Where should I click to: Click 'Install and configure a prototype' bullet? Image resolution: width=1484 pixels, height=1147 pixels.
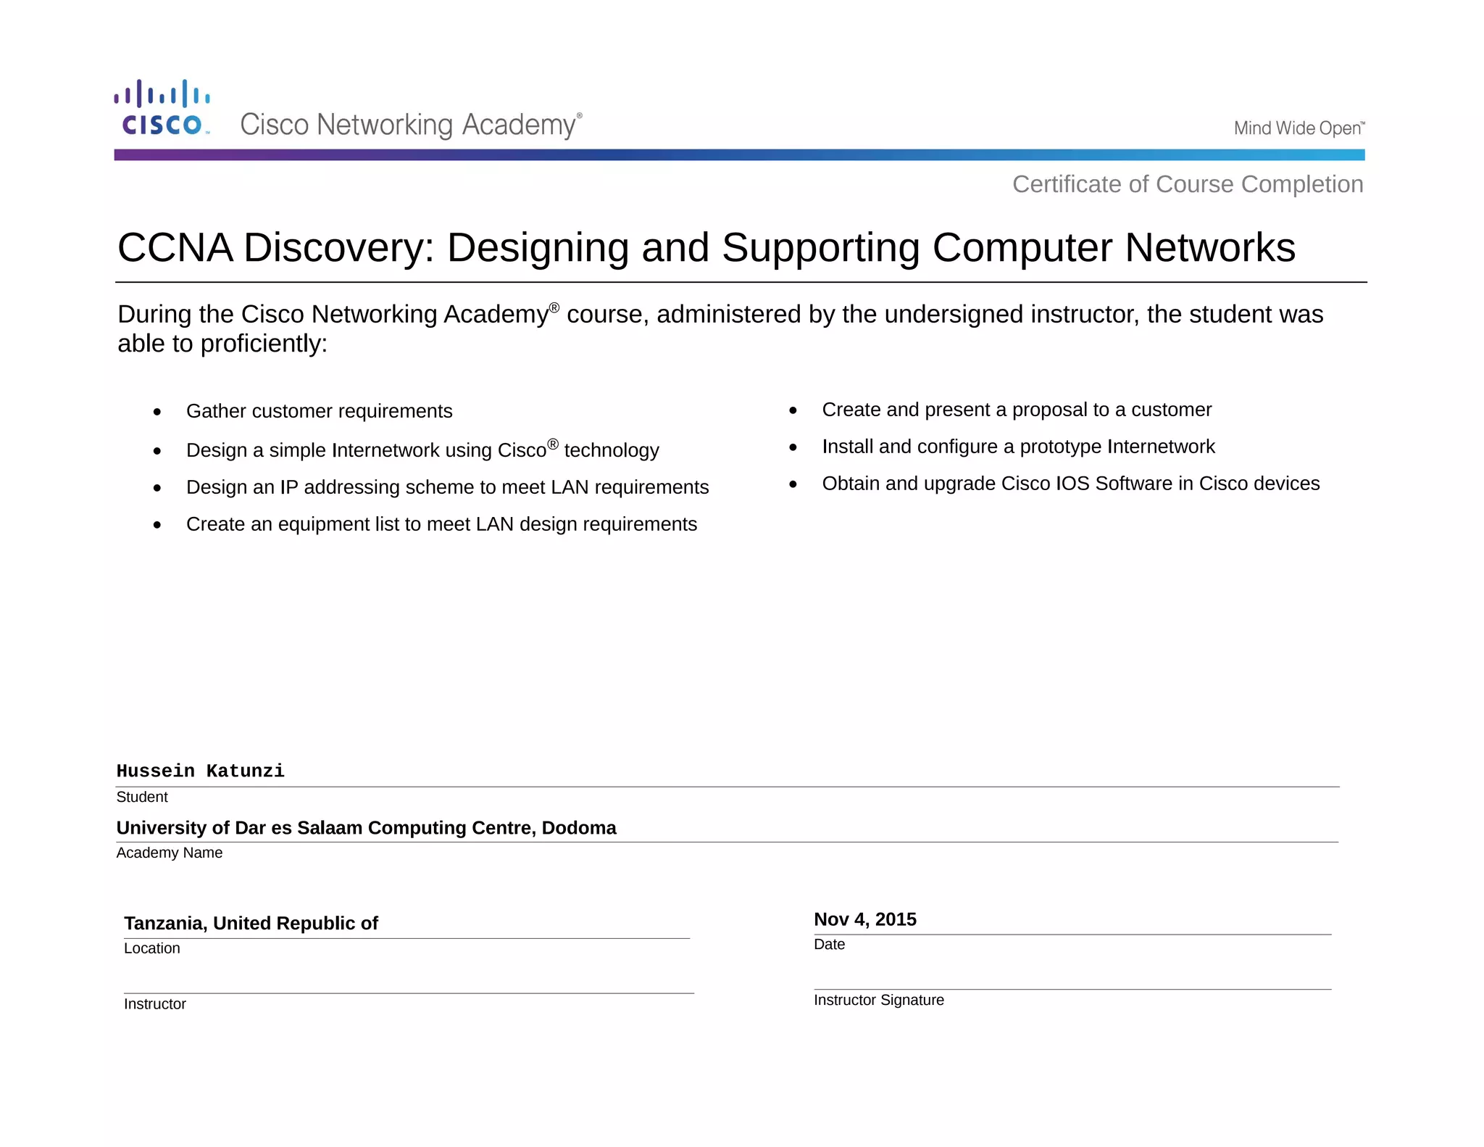tap(1018, 447)
